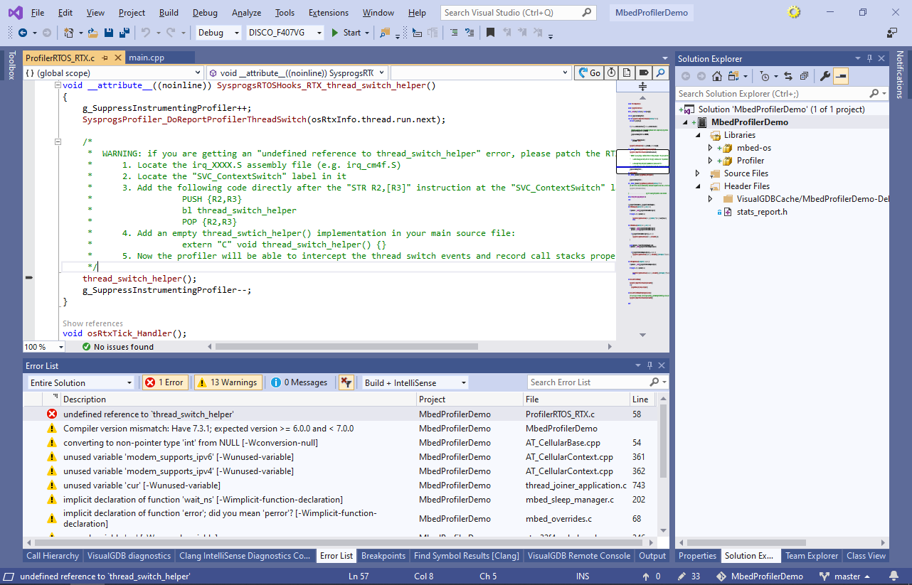Click the Go button in editor navigation bar

[x=589, y=73]
